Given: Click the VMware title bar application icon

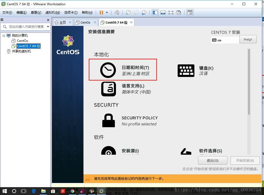Looking at the screenshot, I should click(x=3, y=4).
